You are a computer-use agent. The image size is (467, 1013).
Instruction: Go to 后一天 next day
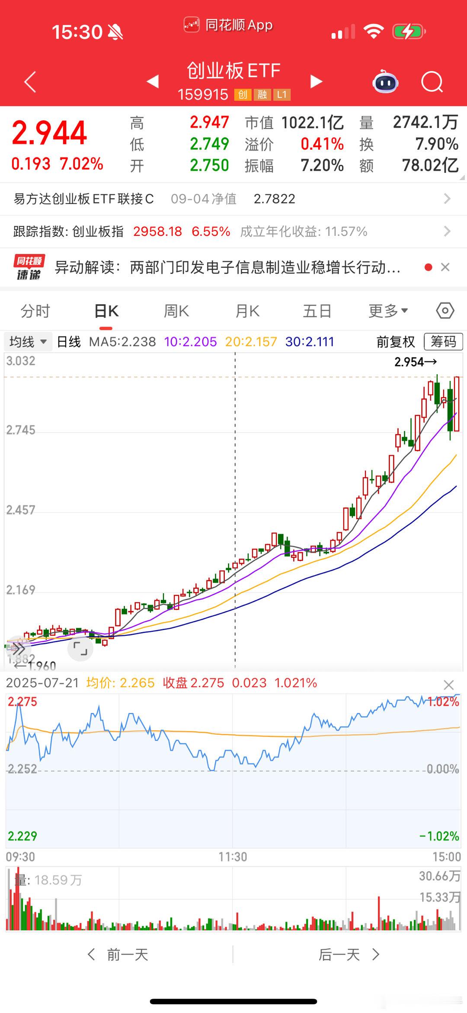pos(349,954)
